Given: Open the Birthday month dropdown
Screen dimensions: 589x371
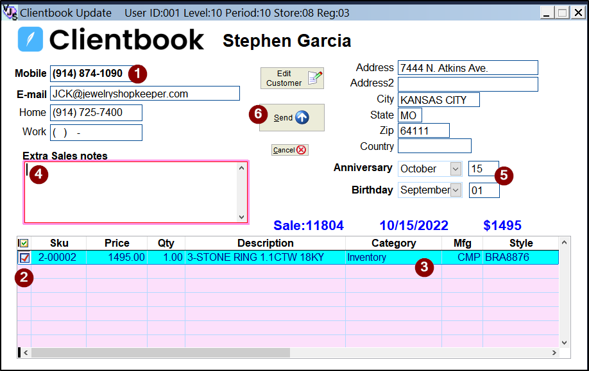Looking at the screenshot, I should click(456, 190).
